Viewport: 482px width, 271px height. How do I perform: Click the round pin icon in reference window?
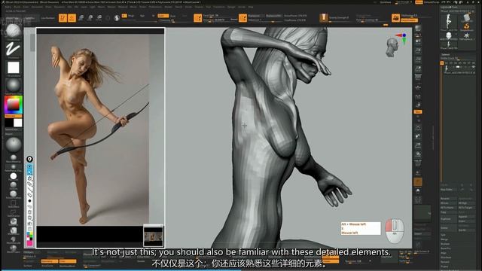[29, 159]
